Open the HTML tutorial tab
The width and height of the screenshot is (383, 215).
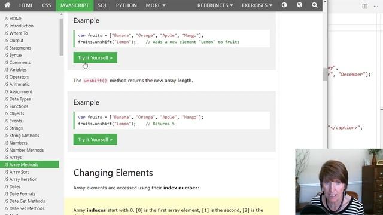(26, 5)
